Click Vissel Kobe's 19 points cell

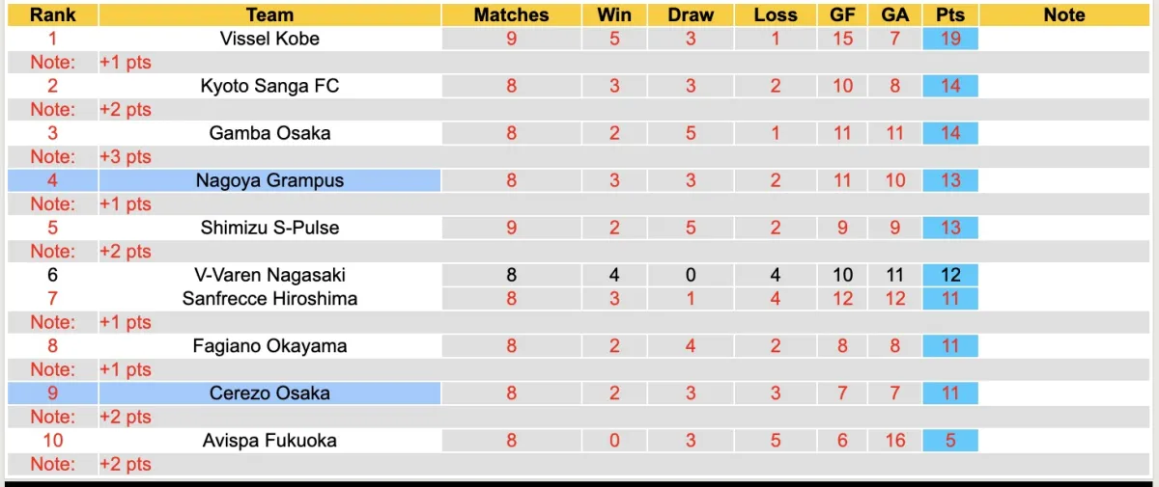point(949,39)
